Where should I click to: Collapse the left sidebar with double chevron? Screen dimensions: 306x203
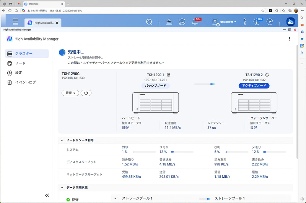tap(47, 195)
